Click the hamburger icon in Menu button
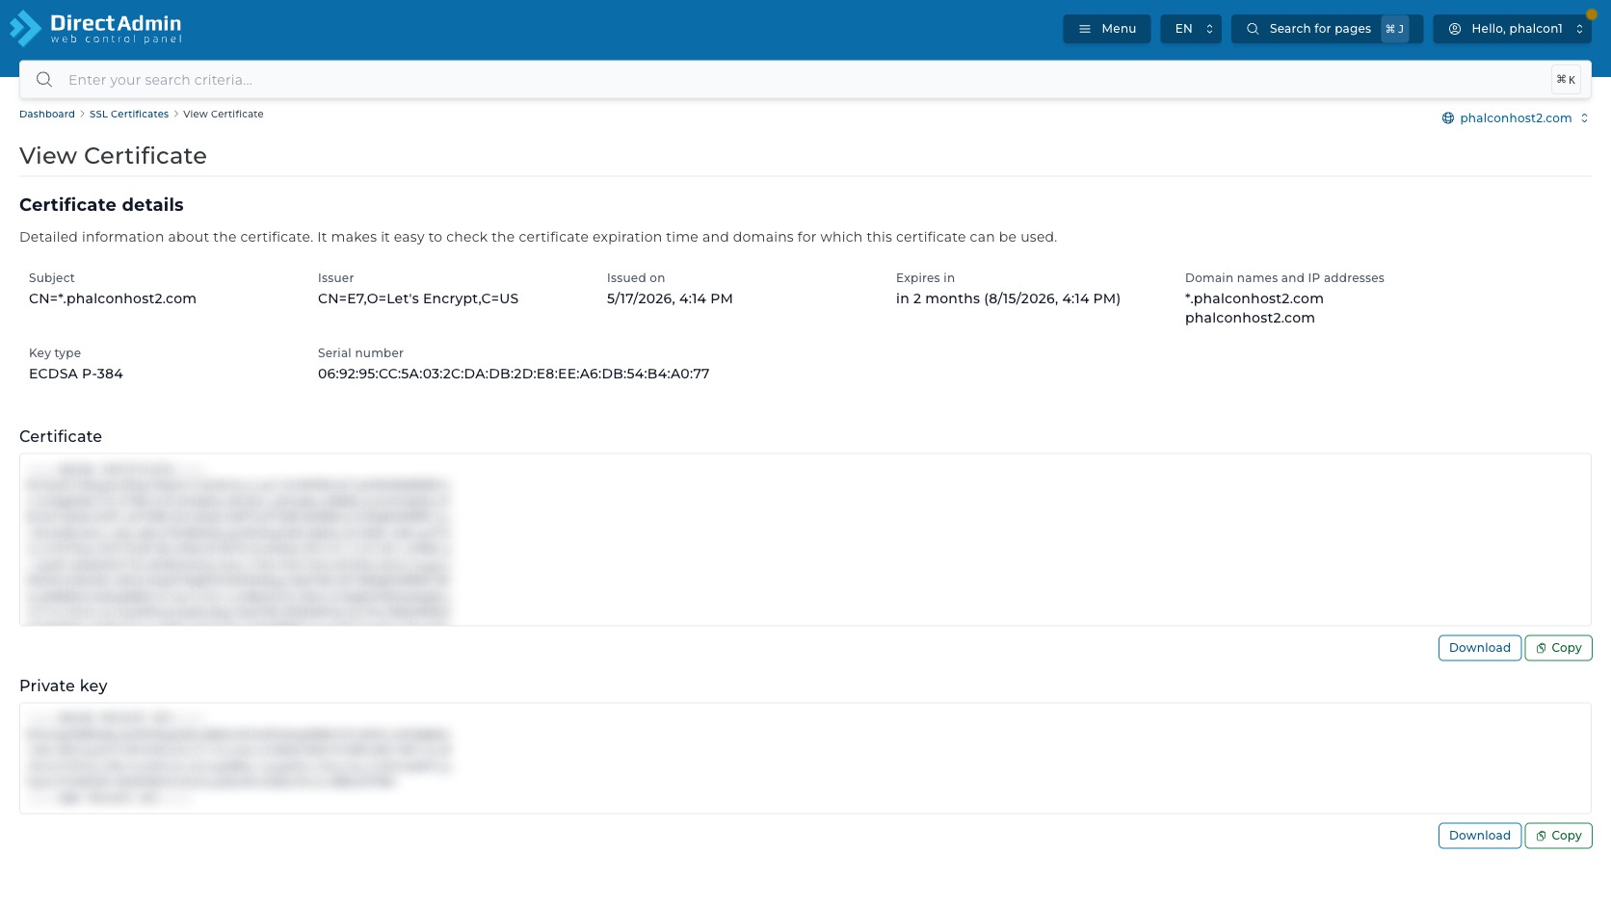 pyautogui.click(x=1085, y=29)
